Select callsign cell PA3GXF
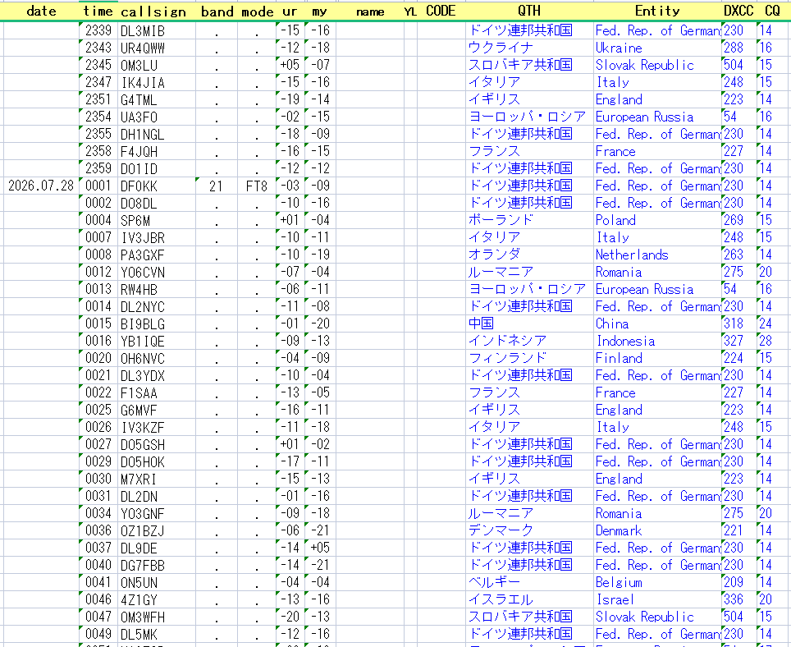Screen dimensions: 791x647 157,255
